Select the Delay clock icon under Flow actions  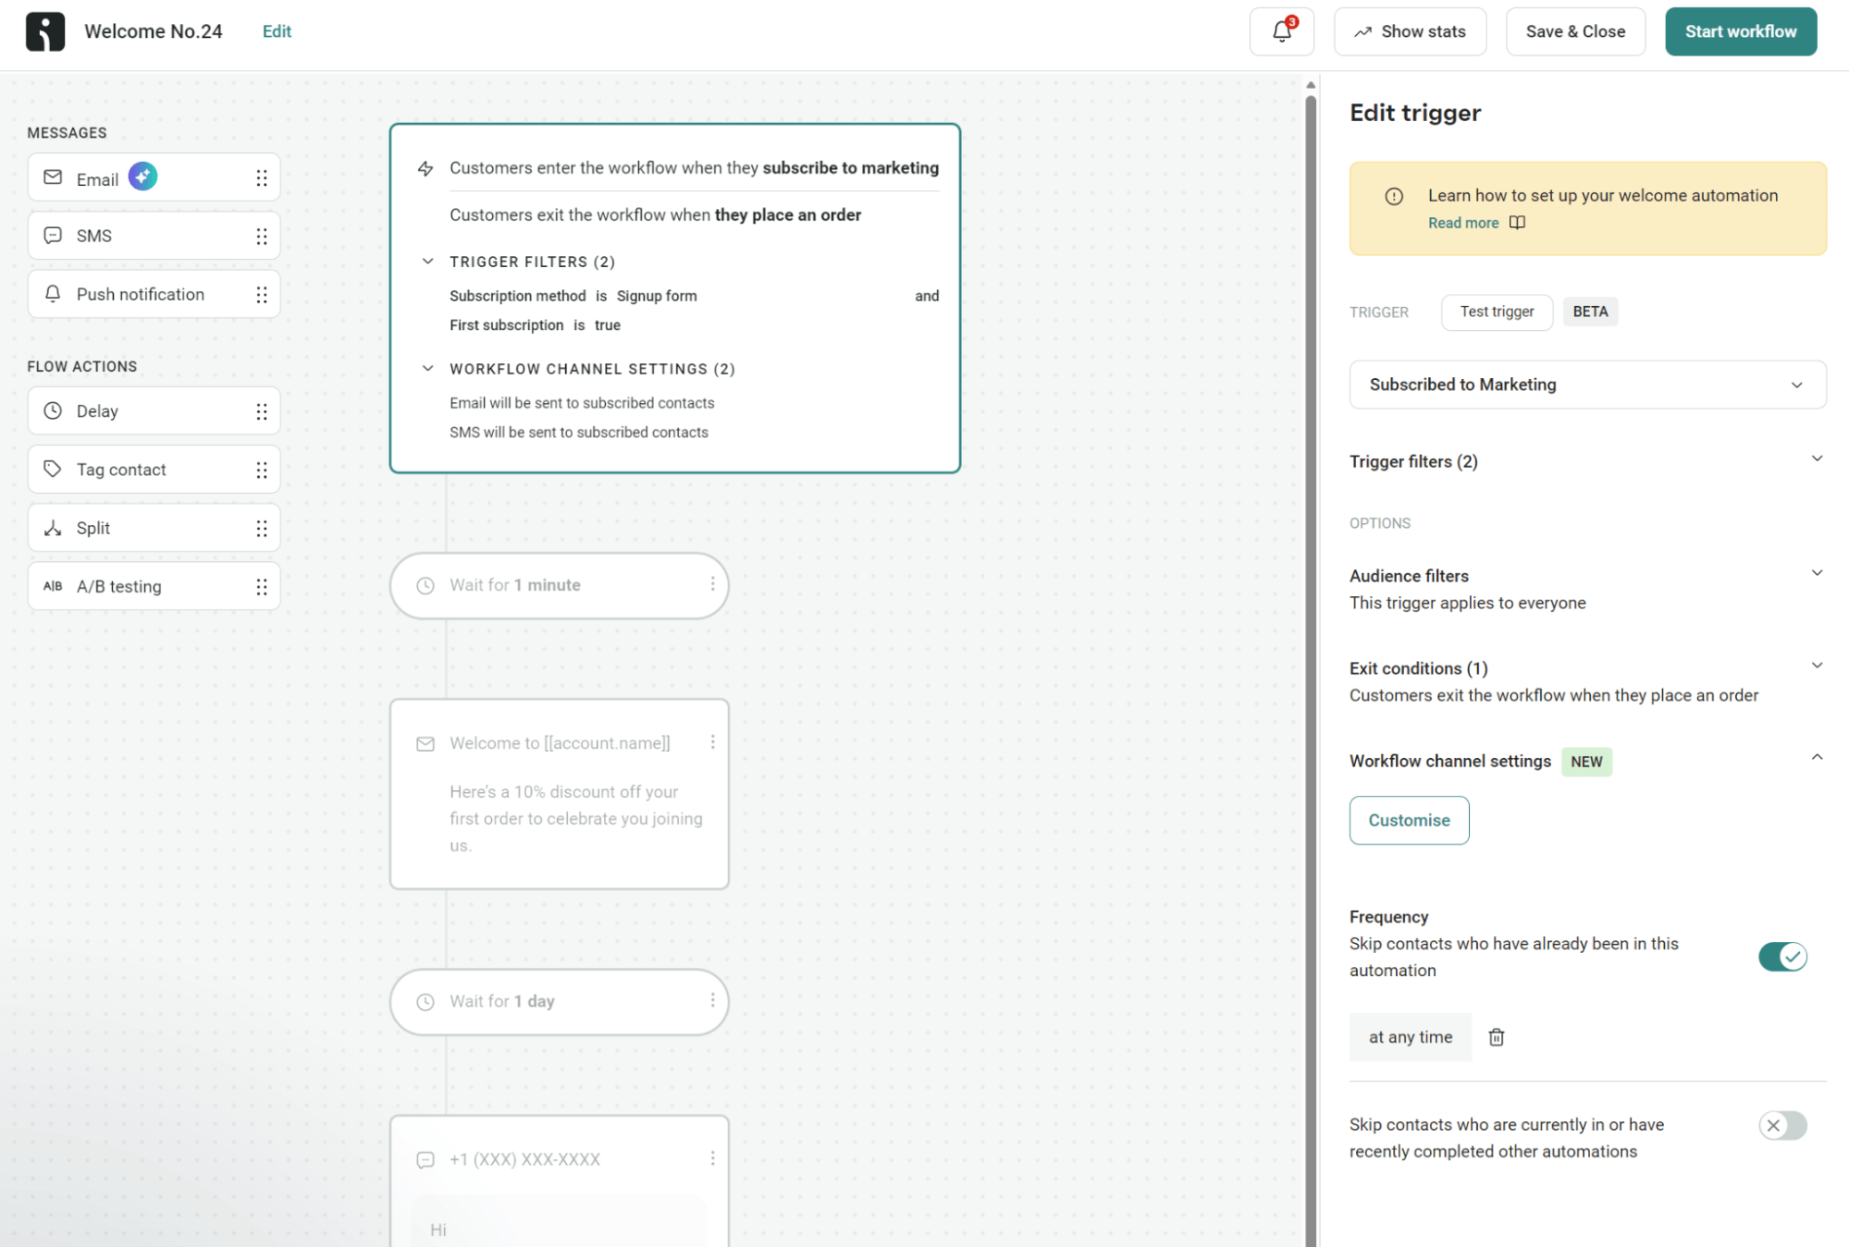[53, 410]
